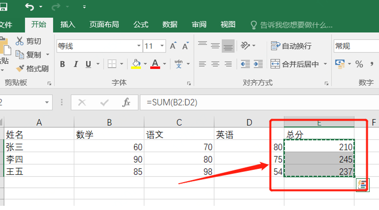Increase font size with large A icon

173,46
